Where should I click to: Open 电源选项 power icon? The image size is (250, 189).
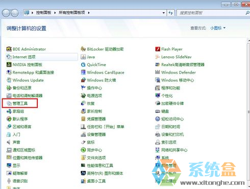coord(83,96)
